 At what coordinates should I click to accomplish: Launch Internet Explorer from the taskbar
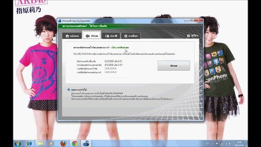coord(29,143)
